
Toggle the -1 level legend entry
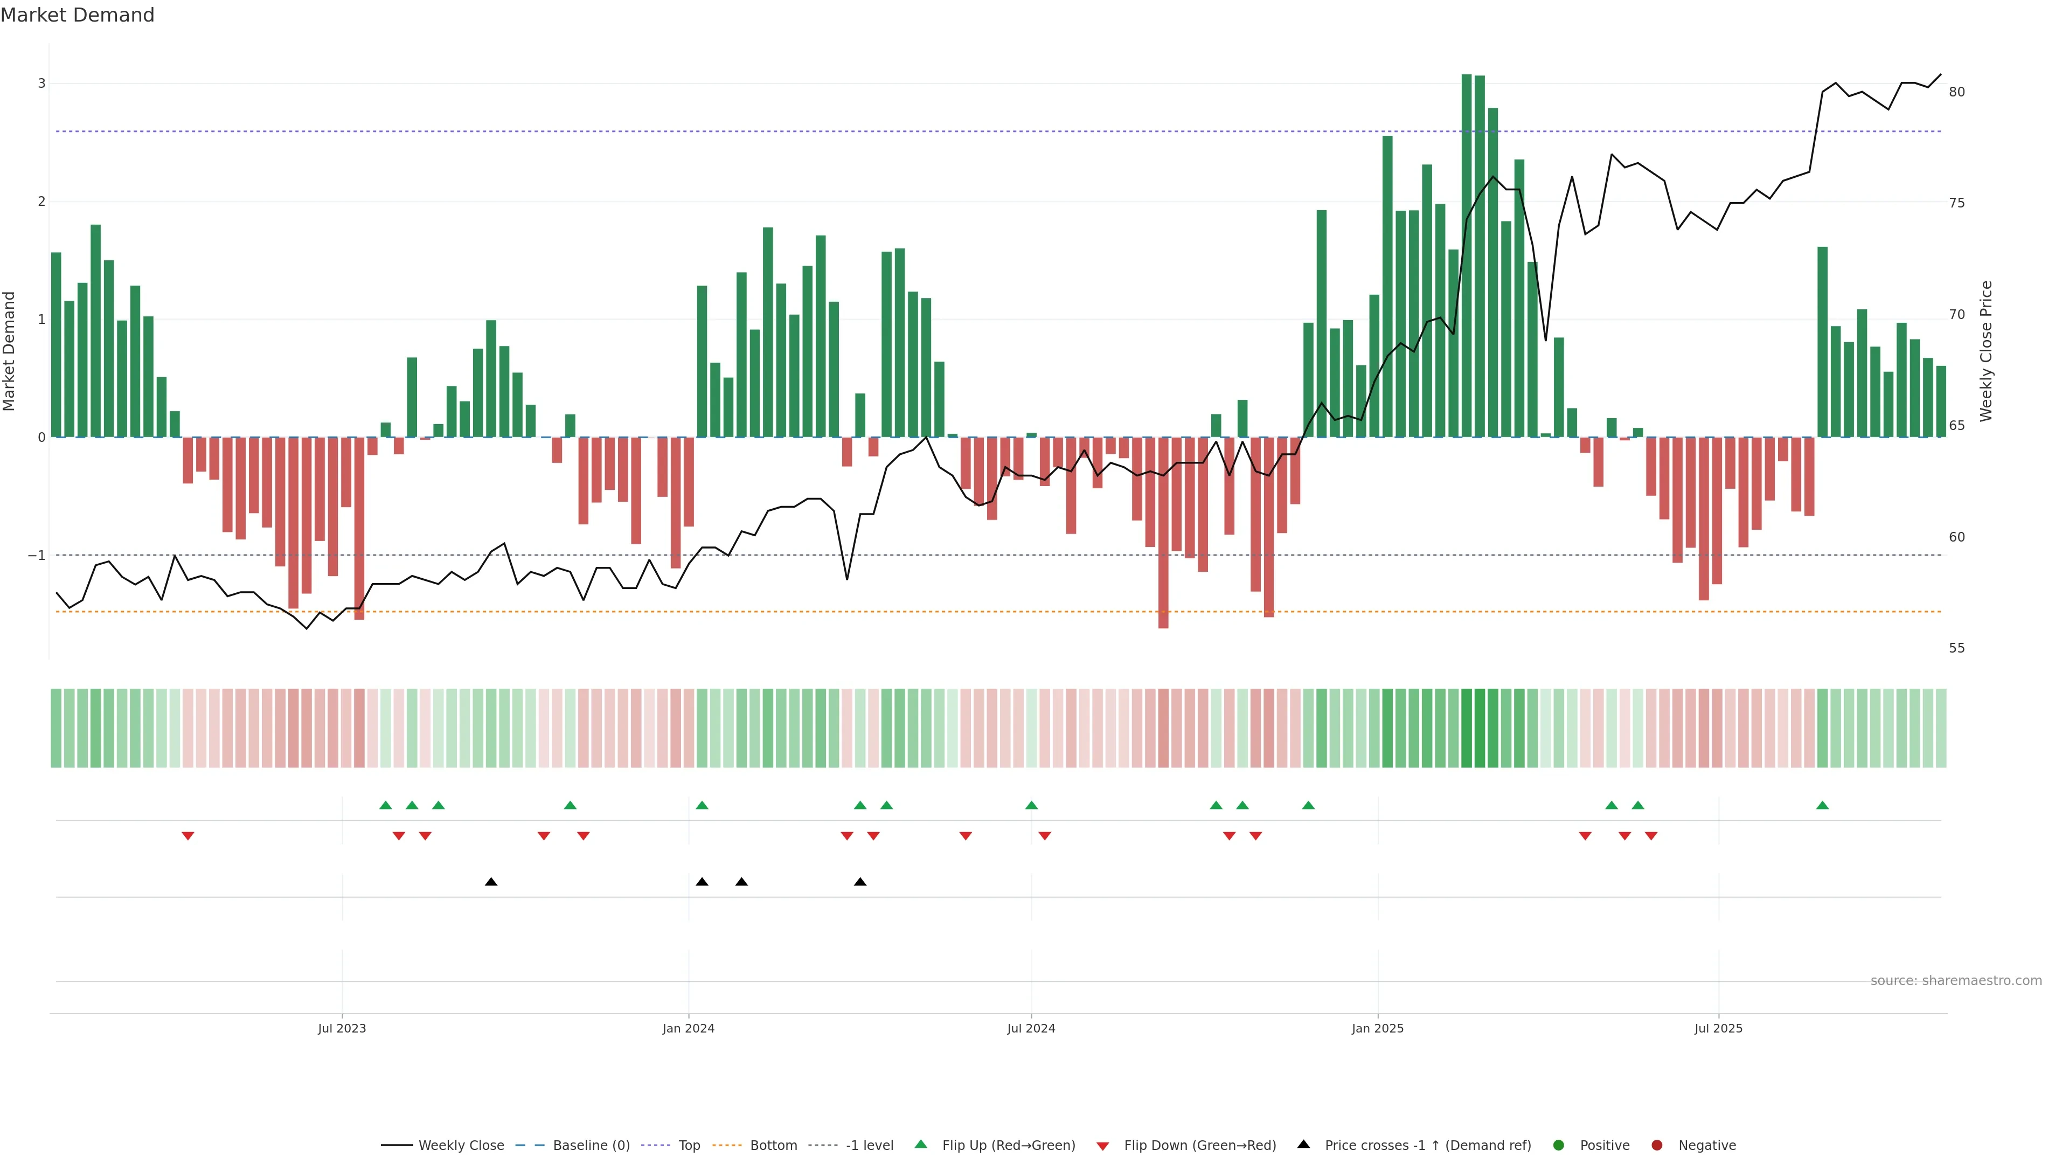869,1145
